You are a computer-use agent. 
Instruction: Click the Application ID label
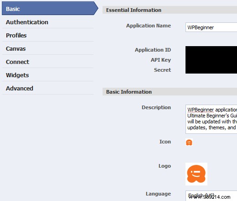click(153, 50)
